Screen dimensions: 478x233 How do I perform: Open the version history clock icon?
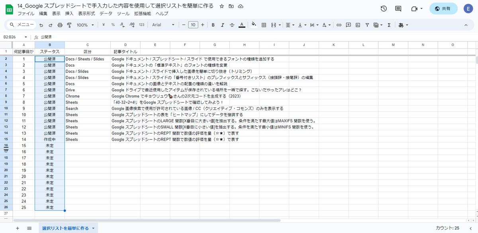(384, 8)
